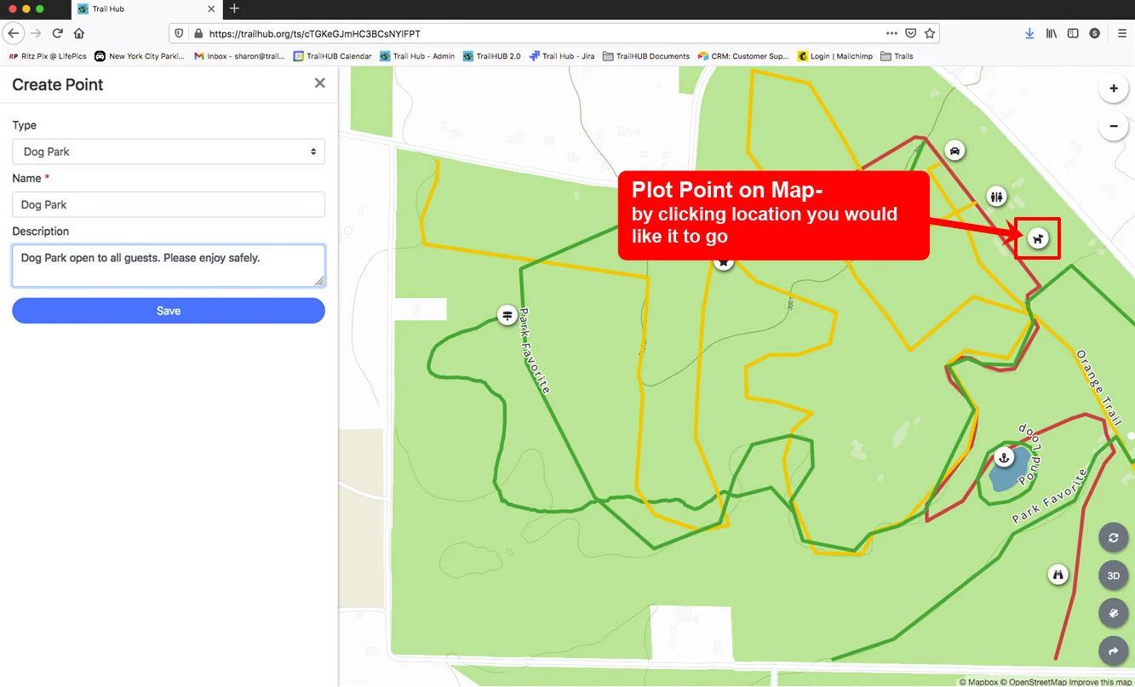Open the Type dropdown showing Dog Park
This screenshot has height=687, width=1135.
pyautogui.click(x=169, y=152)
